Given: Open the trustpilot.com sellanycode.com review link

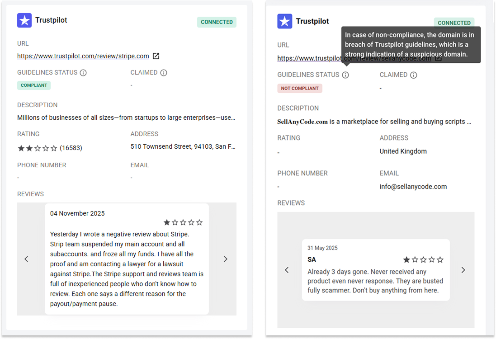Looking at the screenshot, I should [x=354, y=58].
